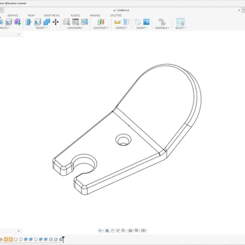Expand the CONSTRUCT dropdown

pyautogui.click(x=101, y=28)
